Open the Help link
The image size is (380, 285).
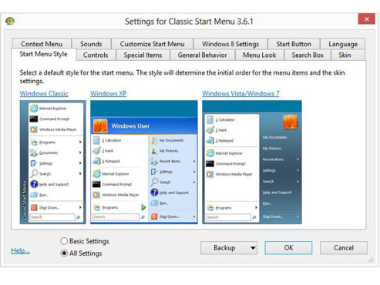click(20, 250)
